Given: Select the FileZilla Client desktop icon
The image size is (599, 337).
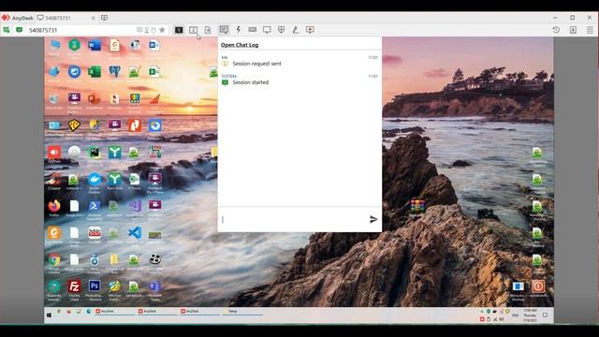Looking at the screenshot, I should coord(74,289).
